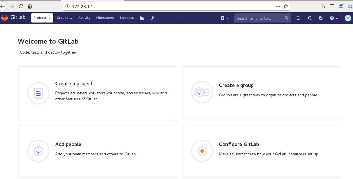Expand the Help question mark menu
Image resolution: width=353 pixels, height=179 pixels.
coord(334,18)
